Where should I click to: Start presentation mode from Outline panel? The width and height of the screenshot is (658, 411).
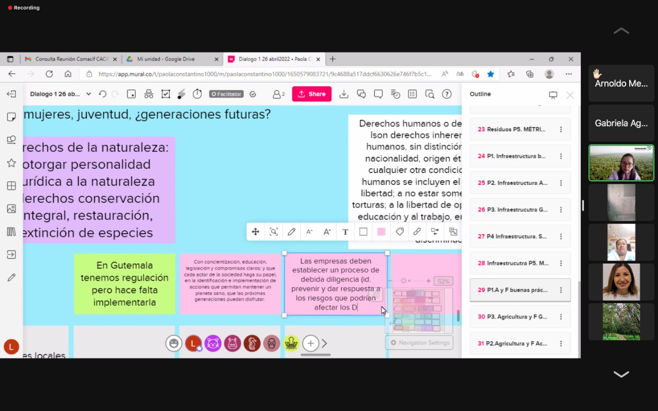pos(553,95)
